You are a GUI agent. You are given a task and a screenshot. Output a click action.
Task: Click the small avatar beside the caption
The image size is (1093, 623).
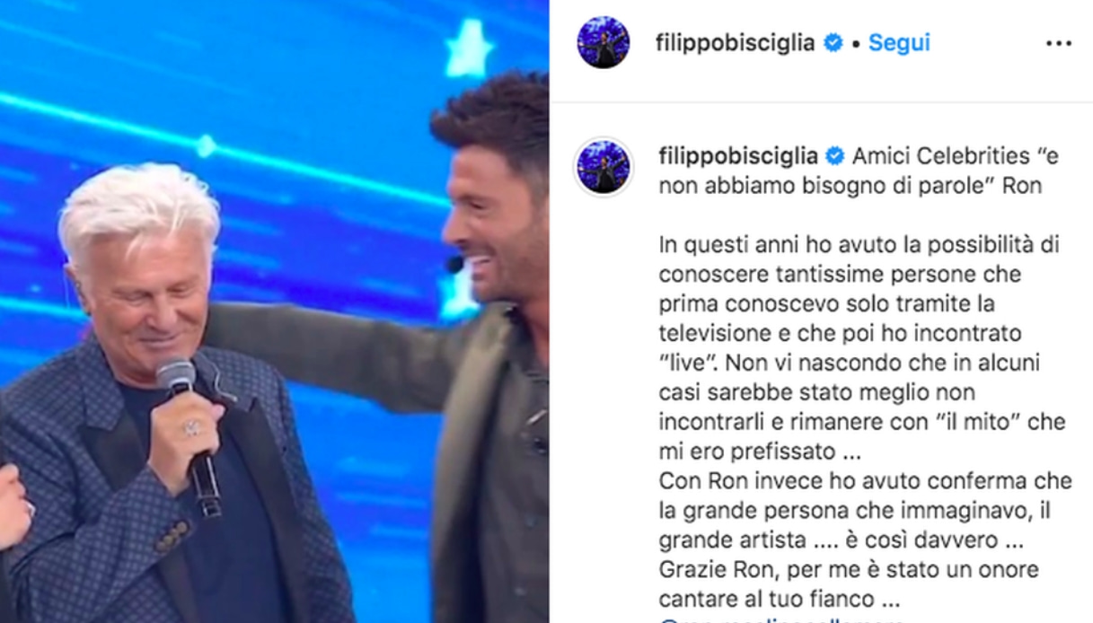click(603, 166)
